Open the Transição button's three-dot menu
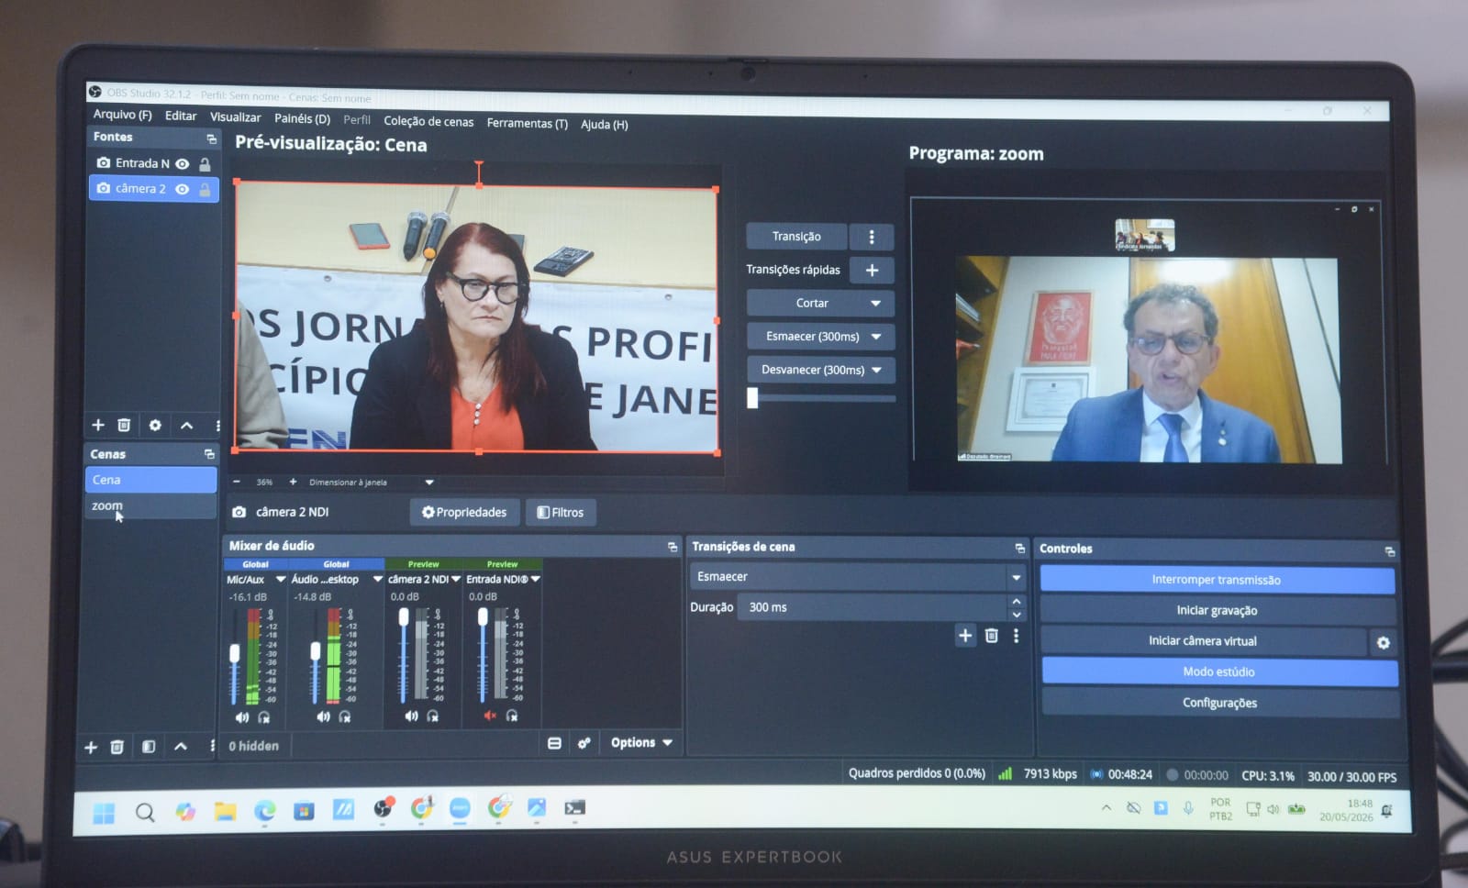The width and height of the screenshot is (1468, 888). tap(872, 238)
